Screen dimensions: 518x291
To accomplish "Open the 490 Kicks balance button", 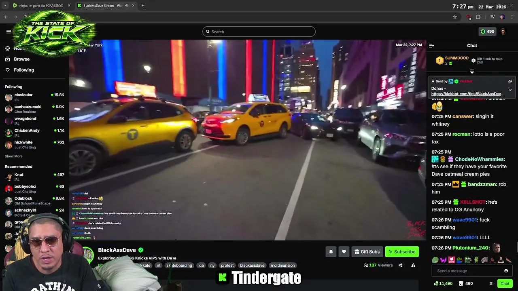I will 487,32.
